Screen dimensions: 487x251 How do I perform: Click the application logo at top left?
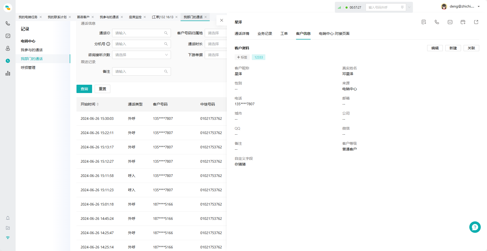pyautogui.click(x=8, y=8)
